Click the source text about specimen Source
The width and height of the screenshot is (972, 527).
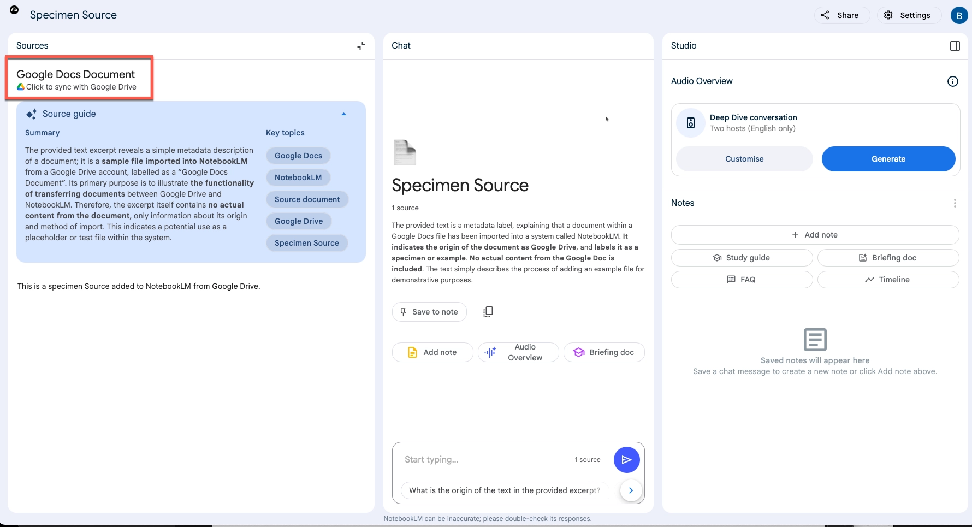tap(139, 286)
